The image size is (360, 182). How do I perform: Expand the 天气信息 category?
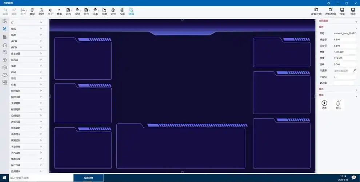click(x=25, y=153)
